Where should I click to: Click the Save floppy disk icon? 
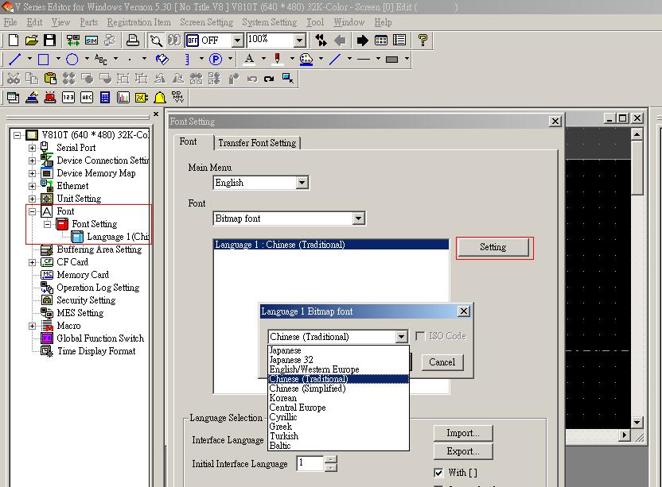[49, 40]
